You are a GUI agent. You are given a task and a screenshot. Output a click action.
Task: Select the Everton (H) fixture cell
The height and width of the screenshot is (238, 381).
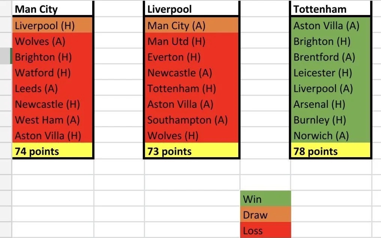(192, 57)
